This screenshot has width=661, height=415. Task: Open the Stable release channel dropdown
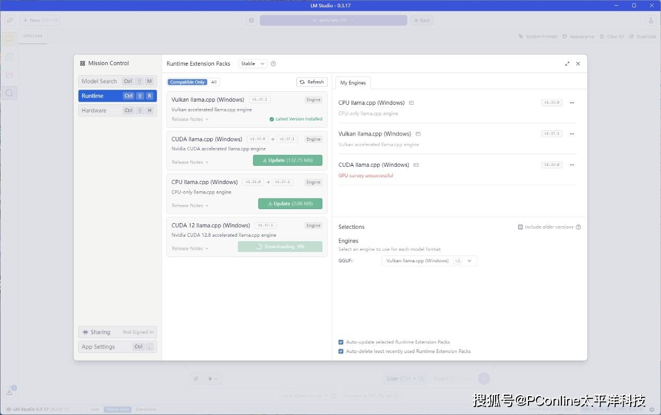pyautogui.click(x=253, y=64)
